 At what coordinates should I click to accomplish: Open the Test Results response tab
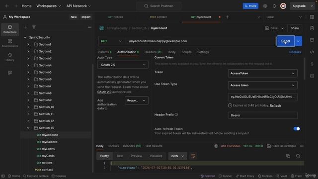[x=154, y=146]
